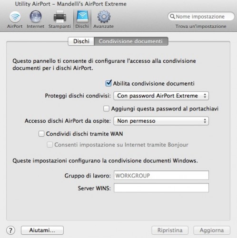Toggle Consenti impostazione su Internet tramite Bonjour

click(49, 145)
